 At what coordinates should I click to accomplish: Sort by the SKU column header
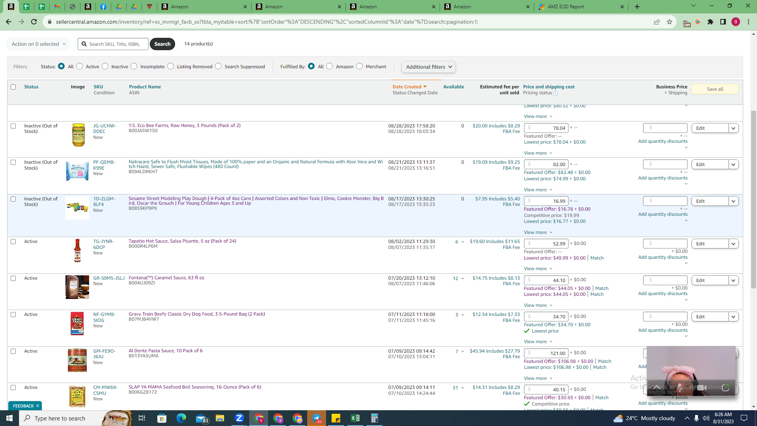point(98,87)
